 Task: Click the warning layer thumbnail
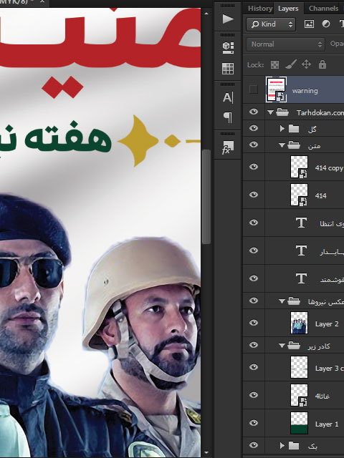coord(276,89)
